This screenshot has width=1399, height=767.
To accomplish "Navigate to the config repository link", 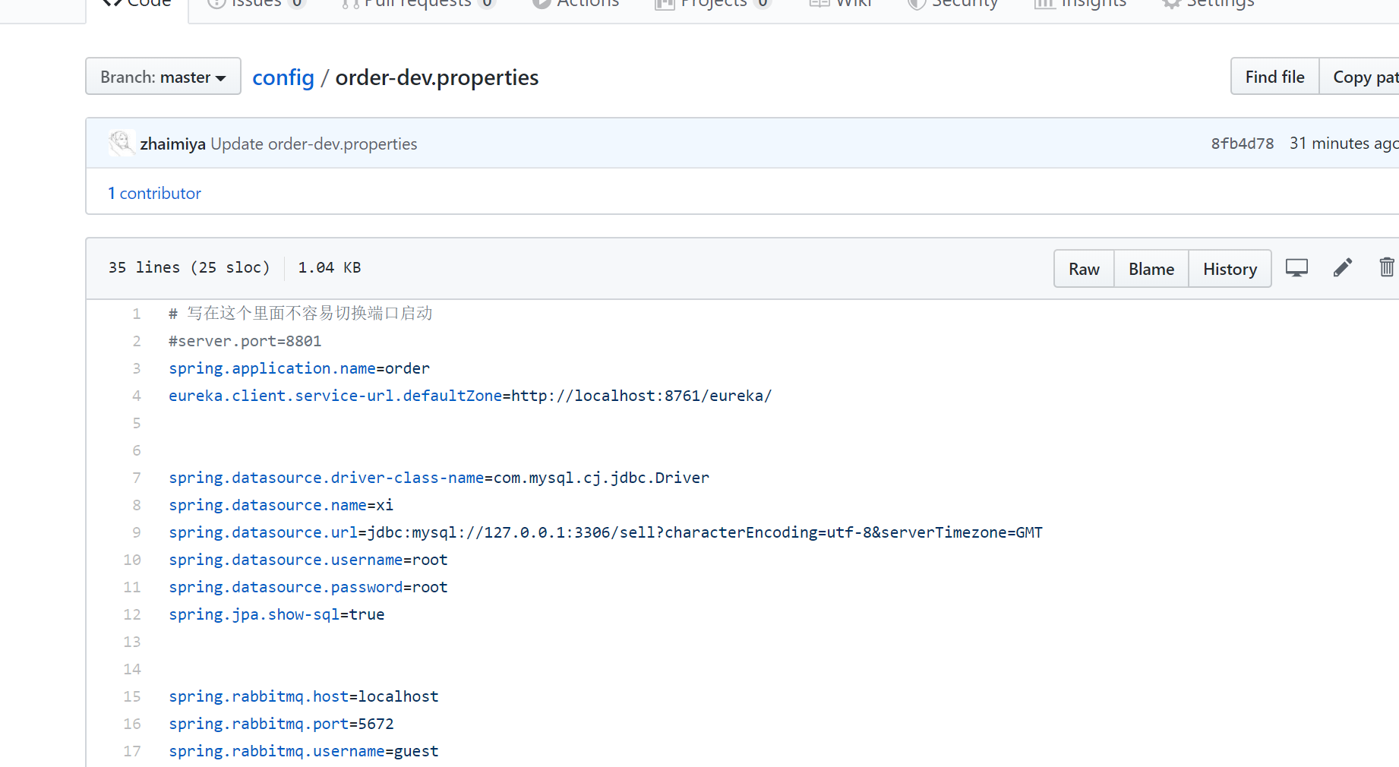I will pyautogui.click(x=283, y=77).
